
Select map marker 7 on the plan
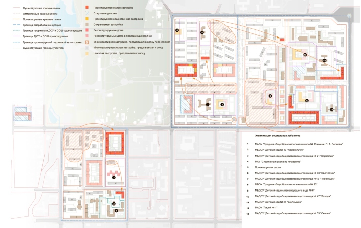(208, 105)
